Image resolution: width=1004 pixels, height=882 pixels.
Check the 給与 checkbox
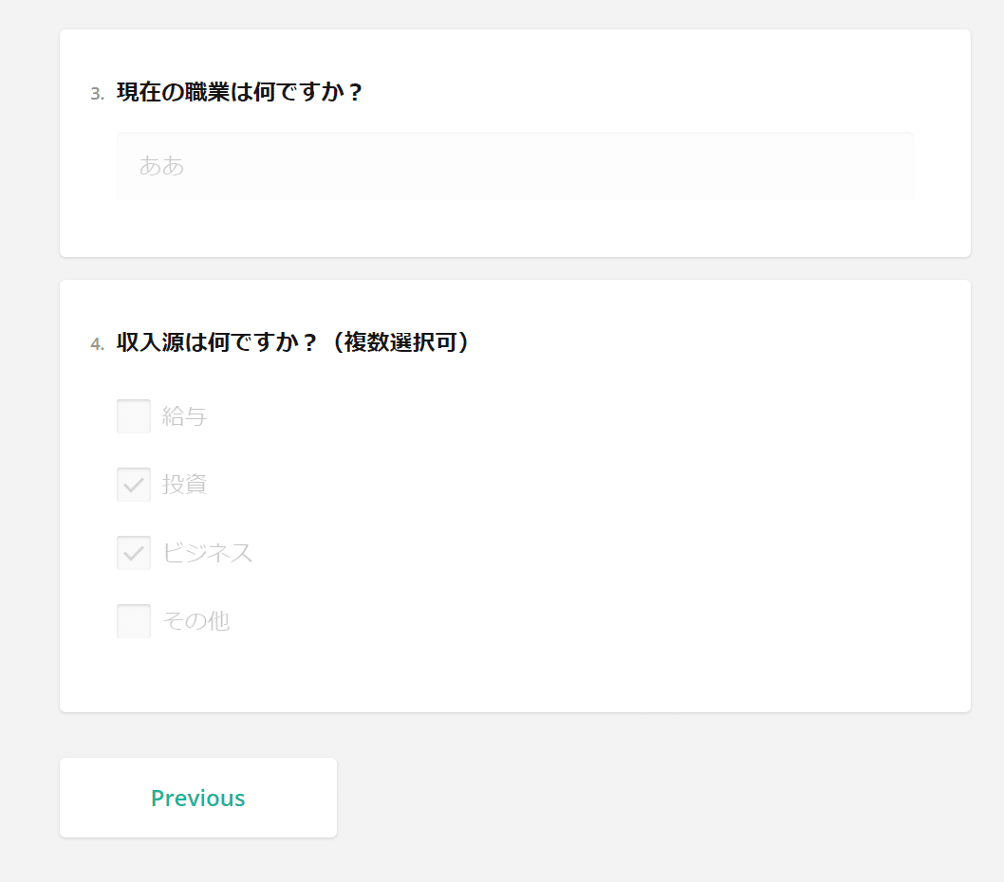(134, 416)
